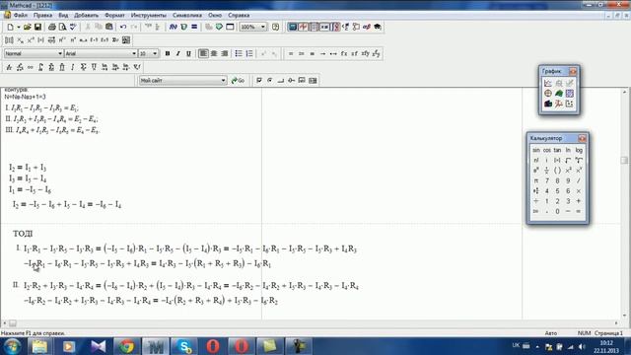Viewport: 631px width, 355px height.
Task: Insert a vector field plot from the График palette
Action: click(570, 104)
